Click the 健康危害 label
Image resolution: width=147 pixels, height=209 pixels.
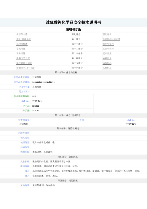(25, 143)
